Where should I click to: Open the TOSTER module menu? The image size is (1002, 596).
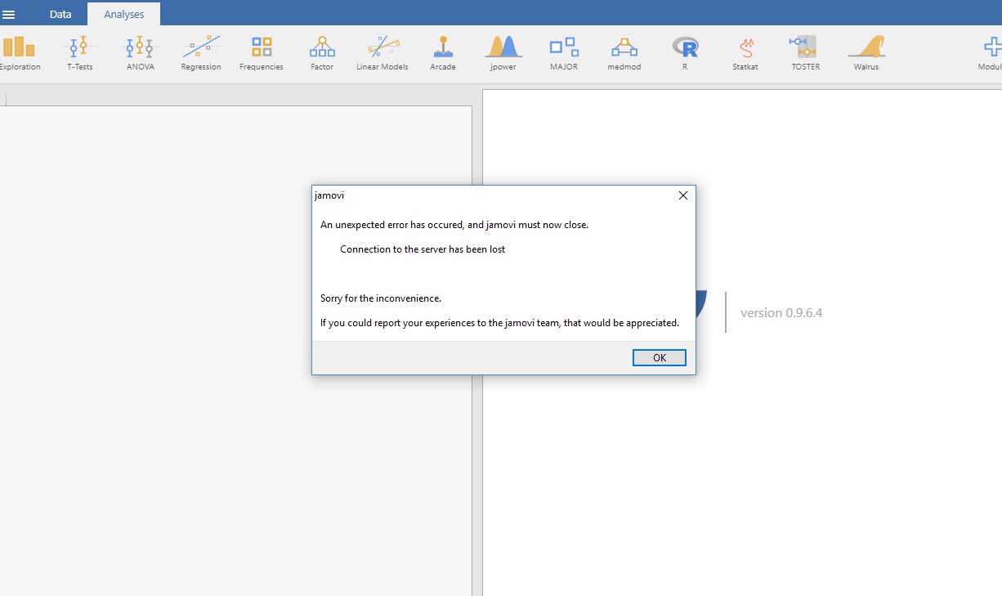806,53
